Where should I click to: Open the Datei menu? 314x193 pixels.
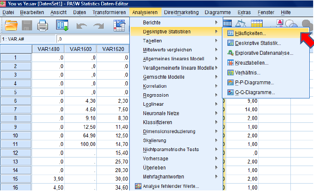[x=8, y=12]
